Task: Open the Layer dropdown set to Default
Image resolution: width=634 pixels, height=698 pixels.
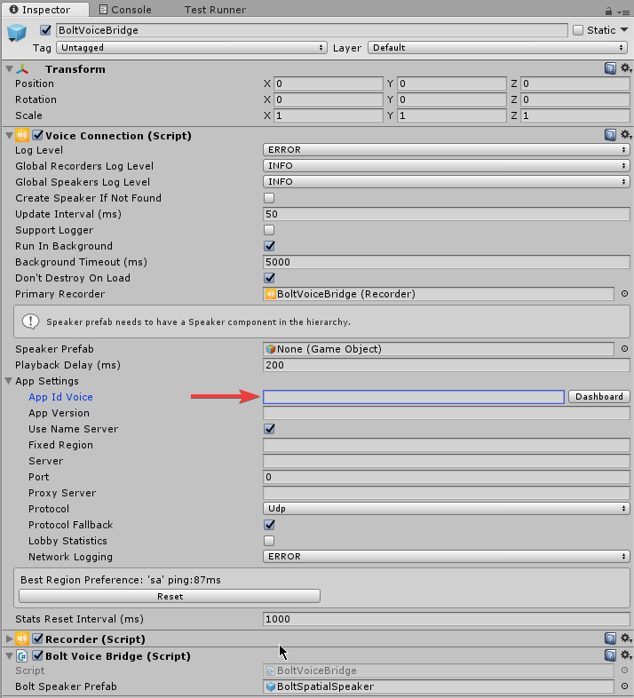Action: [498, 48]
